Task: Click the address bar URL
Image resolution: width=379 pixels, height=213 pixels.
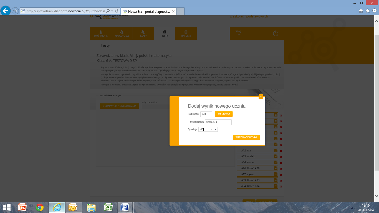Action: tap(65, 11)
